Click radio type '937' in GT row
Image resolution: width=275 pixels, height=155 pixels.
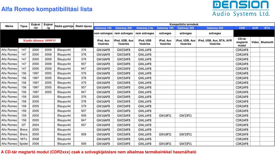coord(83,125)
